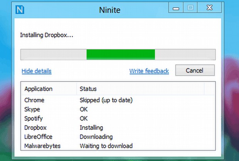Select the Dropbox application entry
The height and width of the screenshot is (161, 239).
point(35,127)
